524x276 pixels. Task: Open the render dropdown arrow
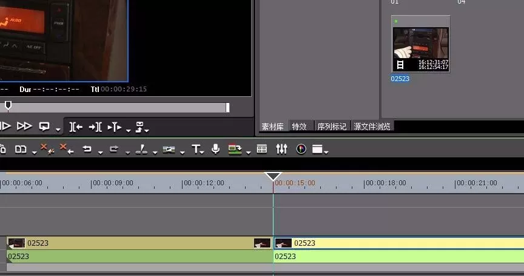point(248,153)
